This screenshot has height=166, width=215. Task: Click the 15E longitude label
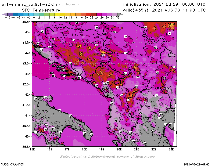pyautogui.click(x=32, y=149)
